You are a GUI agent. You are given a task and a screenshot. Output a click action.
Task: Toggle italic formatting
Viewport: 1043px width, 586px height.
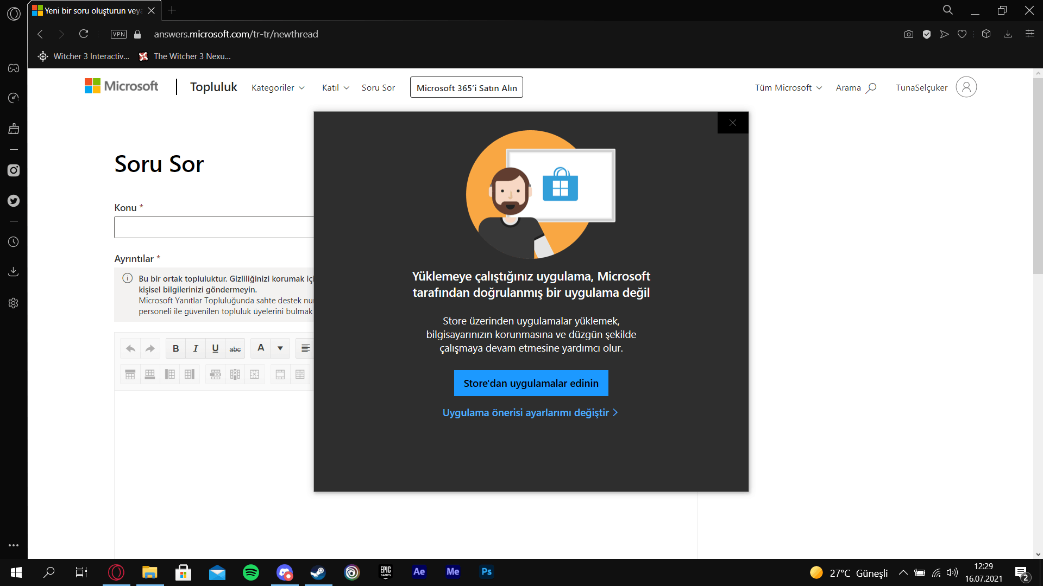[196, 348]
